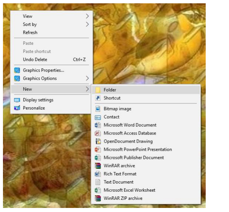This screenshot has height=212, width=229.
Task: Click the Rich Text Format icon
Action: click(x=98, y=174)
